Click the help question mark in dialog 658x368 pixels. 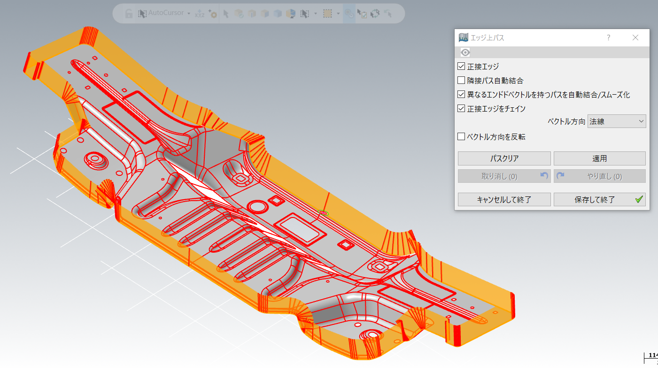coord(608,38)
